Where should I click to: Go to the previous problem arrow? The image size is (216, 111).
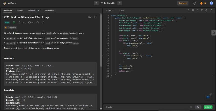coord(96,3)
